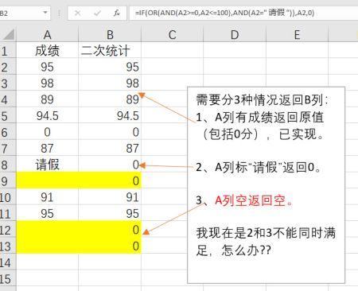The height and width of the screenshot is (291, 358).
Task: Select yellow cell B12 showing 0
Action: [110, 230]
